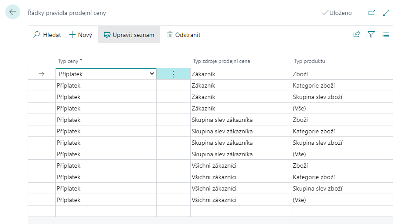This screenshot has width=405, height=224.
Task: Open Typ zdroje prodejní cena column header
Action: (221, 61)
